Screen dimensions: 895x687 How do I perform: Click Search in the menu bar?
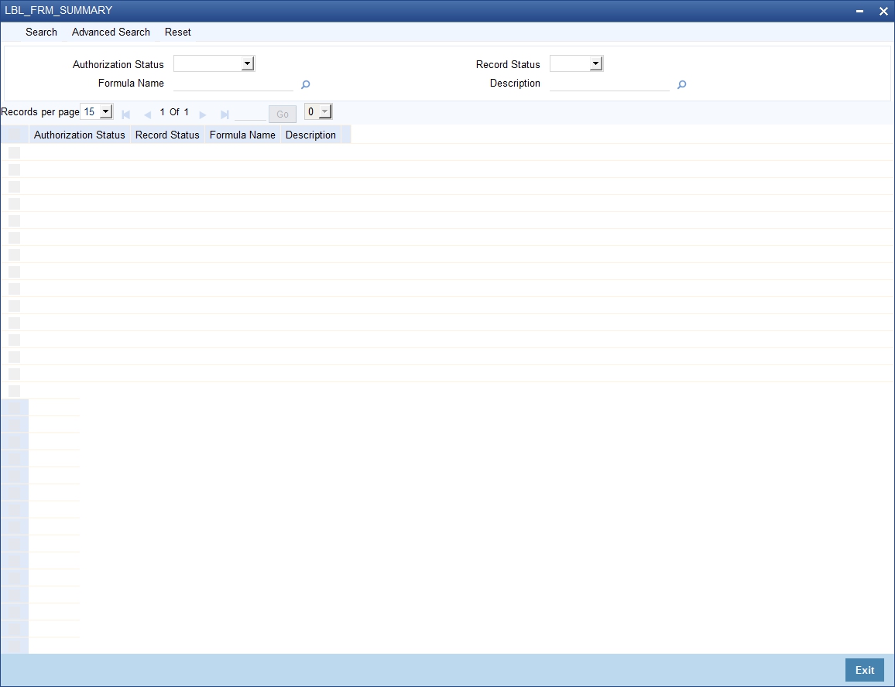point(41,32)
